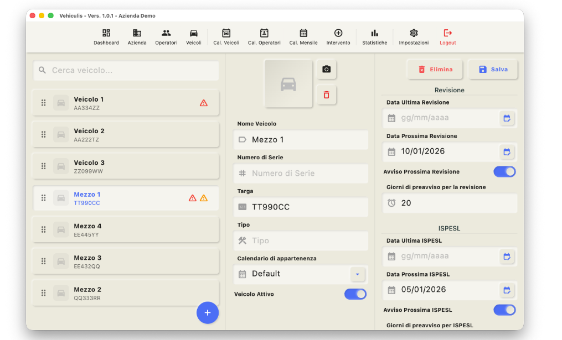Open the Statistiche charts page
Screen dimensions: 562x340
(x=374, y=37)
